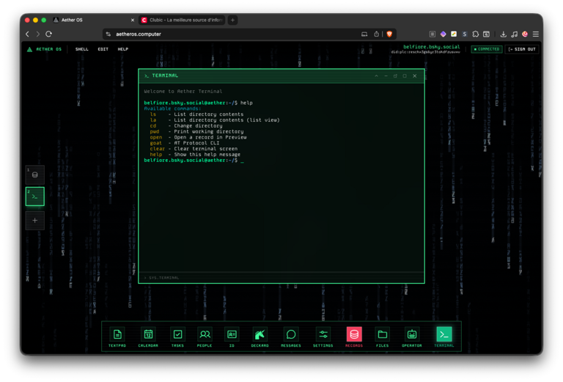Click the Brave Shields icon

click(x=389, y=34)
